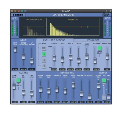The image size is (122, 122).
Task: Open the Early Reflections tab
Action: [54, 40]
